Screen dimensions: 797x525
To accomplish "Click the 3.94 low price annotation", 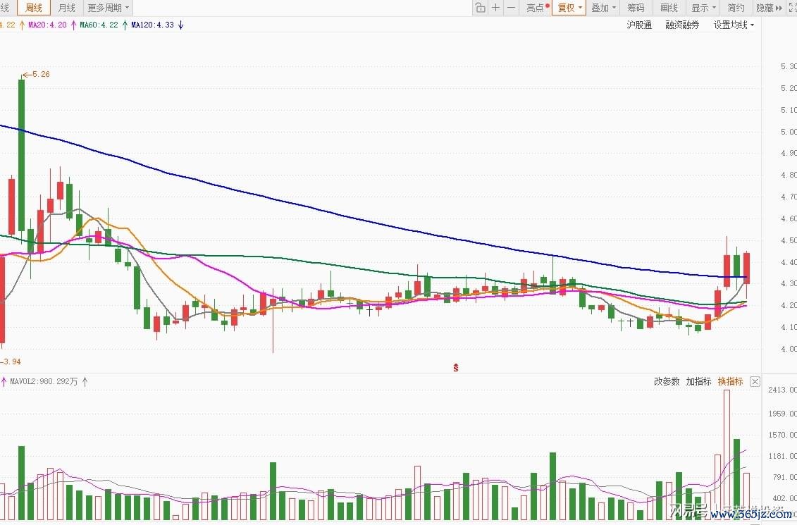I will coord(11,362).
